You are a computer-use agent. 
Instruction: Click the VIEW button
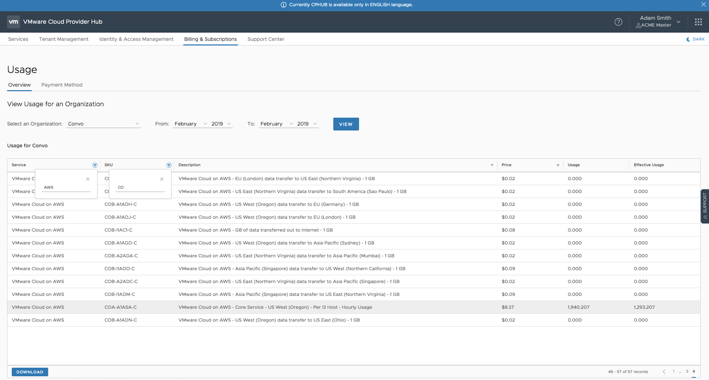coord(346,124)
